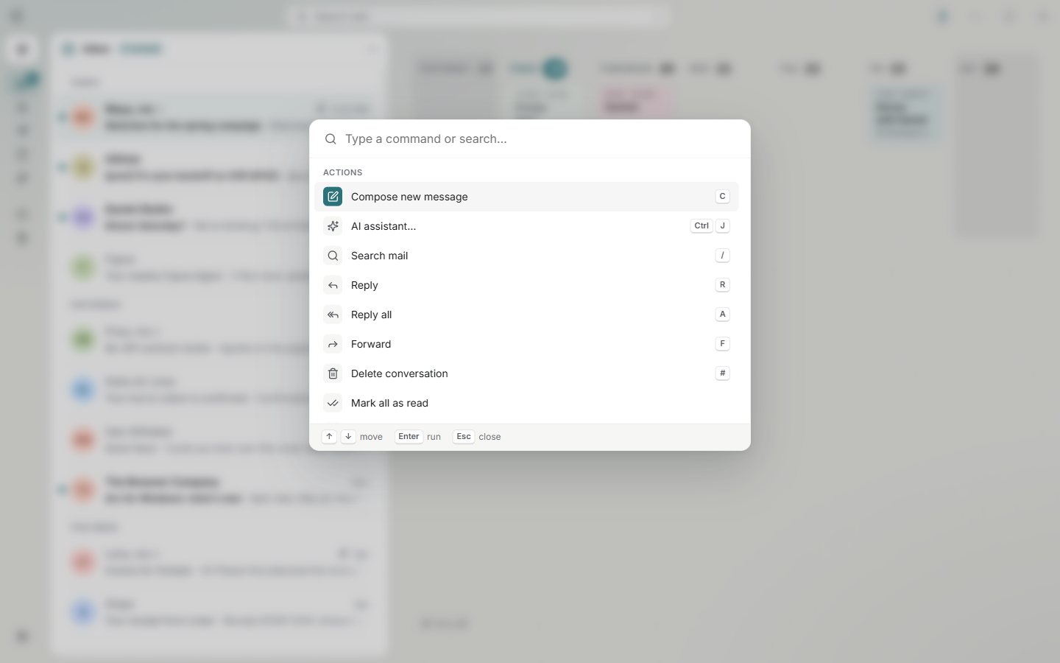Click the AI assistant sparkle icon
The width and height of the screenshot is (1060, 663).
point(333,226)
